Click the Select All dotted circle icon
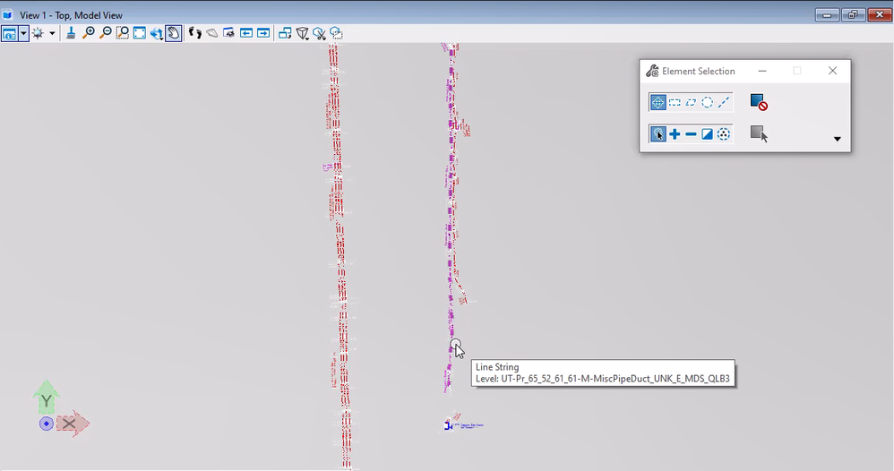894x471 pixels. pos(724,134)
